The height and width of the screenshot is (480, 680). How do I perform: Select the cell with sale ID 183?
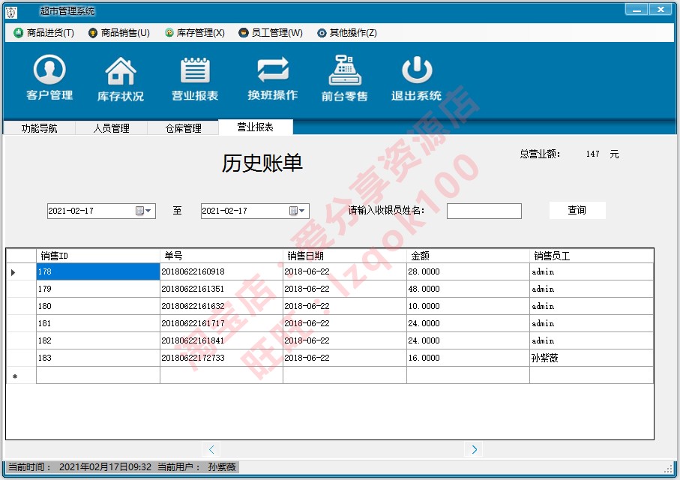point(98,358)
